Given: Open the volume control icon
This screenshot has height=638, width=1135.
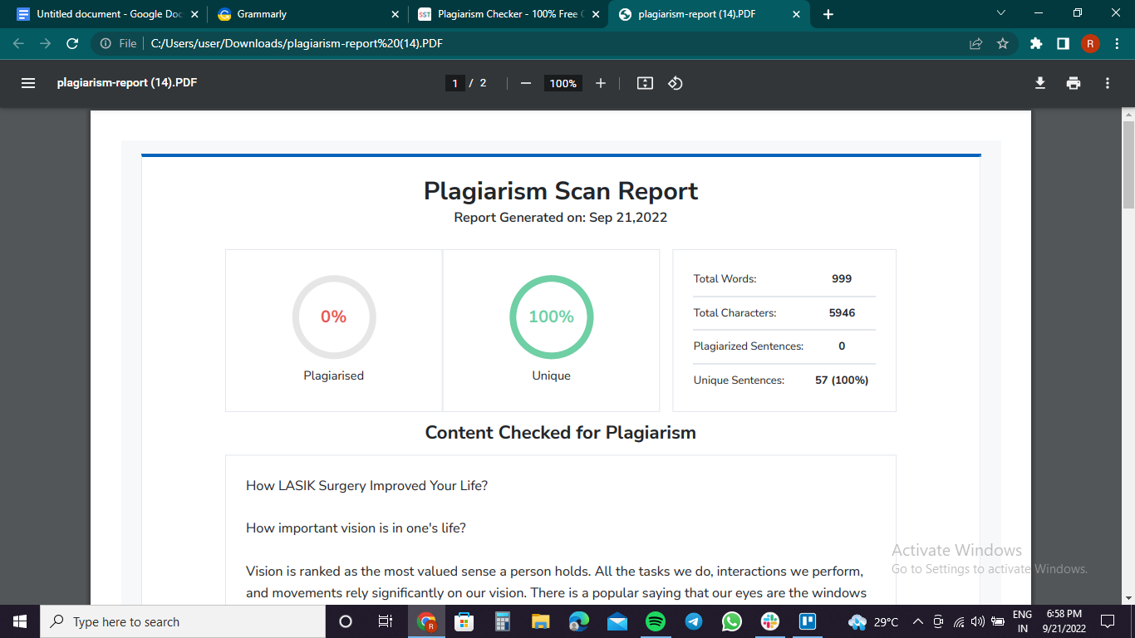Looking at the screenshot, I should pos(978,621).
